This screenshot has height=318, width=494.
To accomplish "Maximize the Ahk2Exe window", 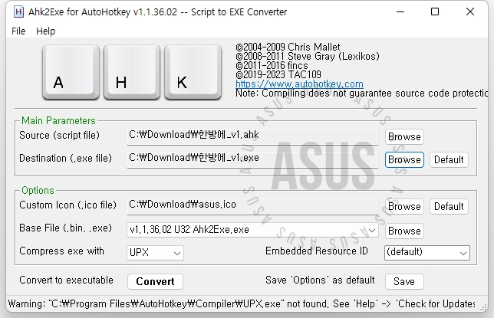I will [x=435, y=12].
